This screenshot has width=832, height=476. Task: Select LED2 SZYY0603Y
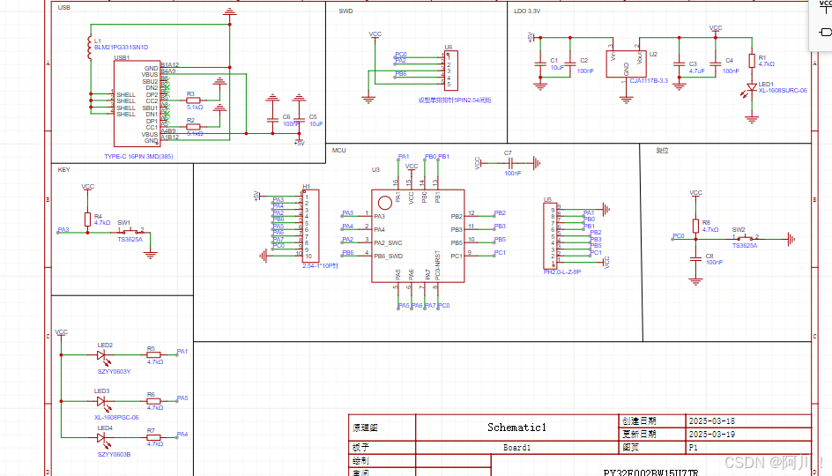click(105, 357)
